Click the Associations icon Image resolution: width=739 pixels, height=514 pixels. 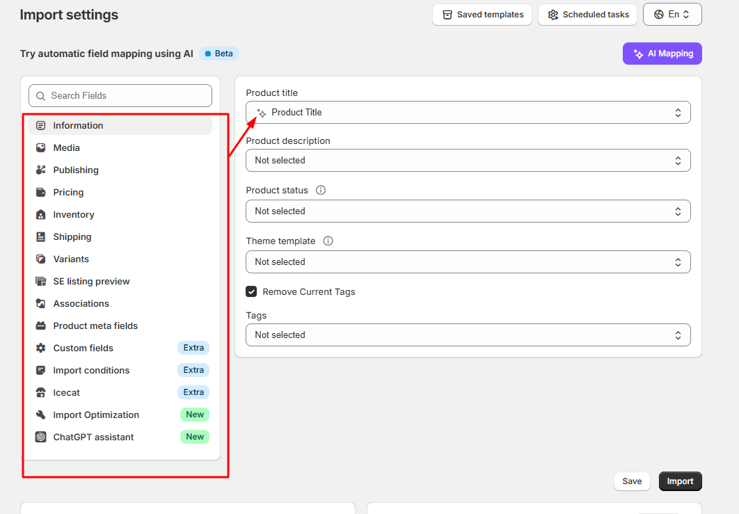pyautogui.click(x=41, y=303)
